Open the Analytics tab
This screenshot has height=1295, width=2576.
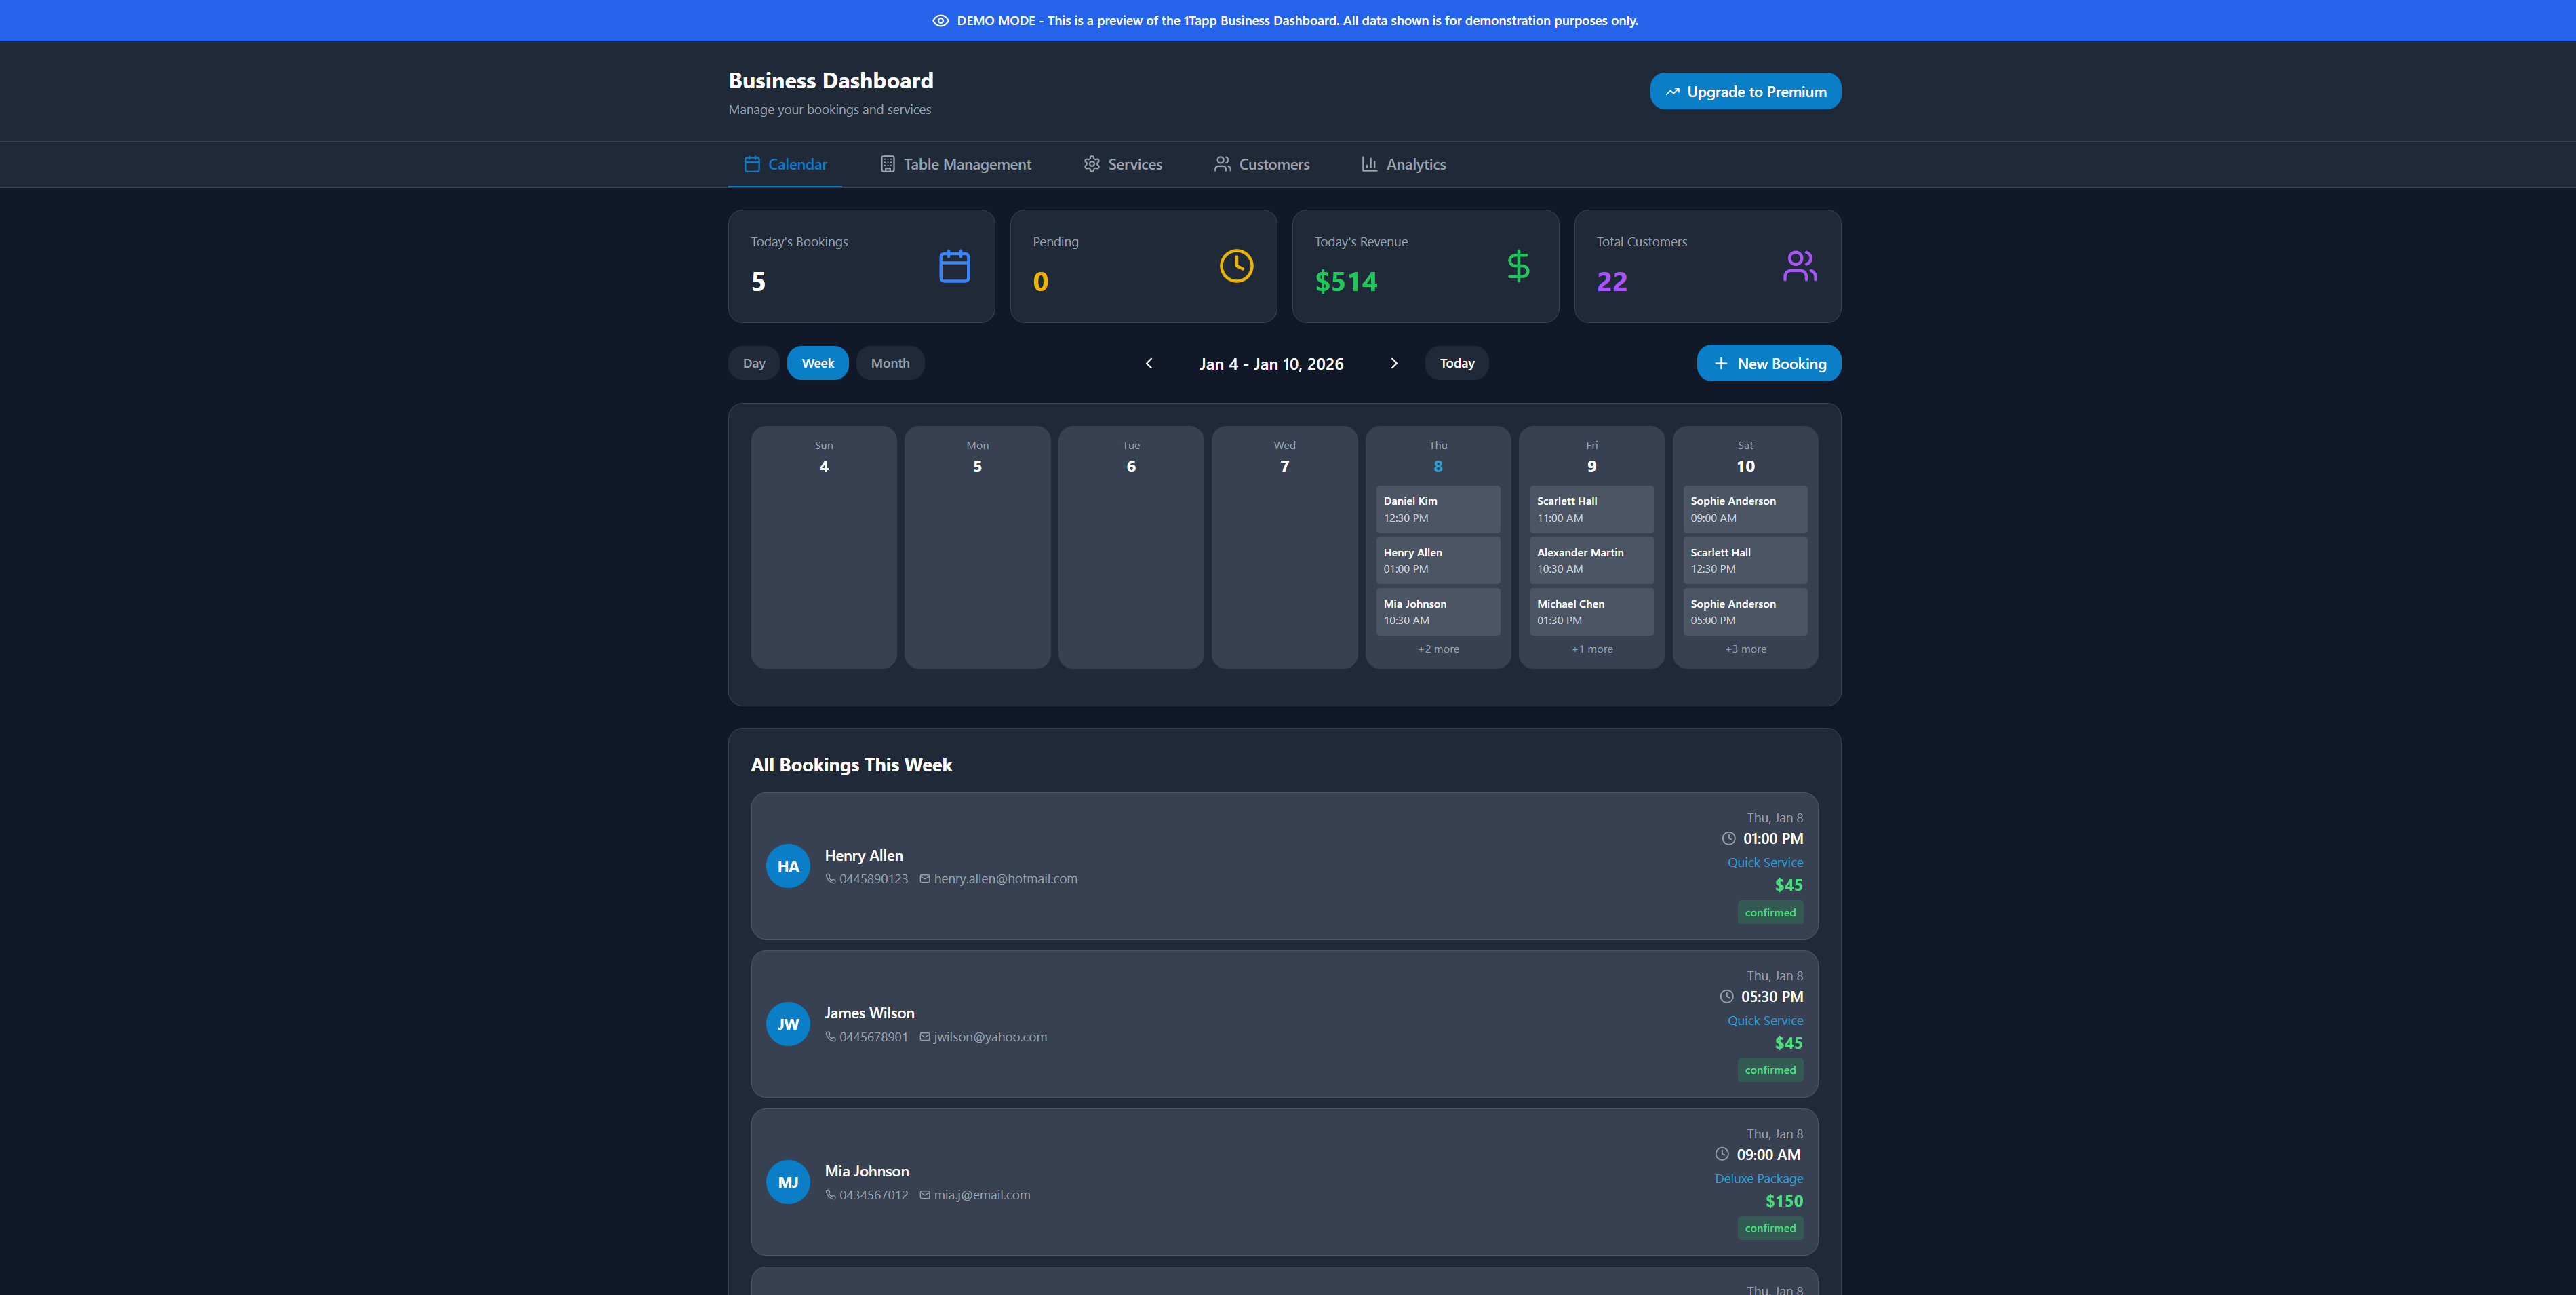(x=1404, y=164)
